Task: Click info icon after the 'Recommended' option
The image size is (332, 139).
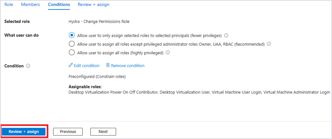Action: [269, 44]
